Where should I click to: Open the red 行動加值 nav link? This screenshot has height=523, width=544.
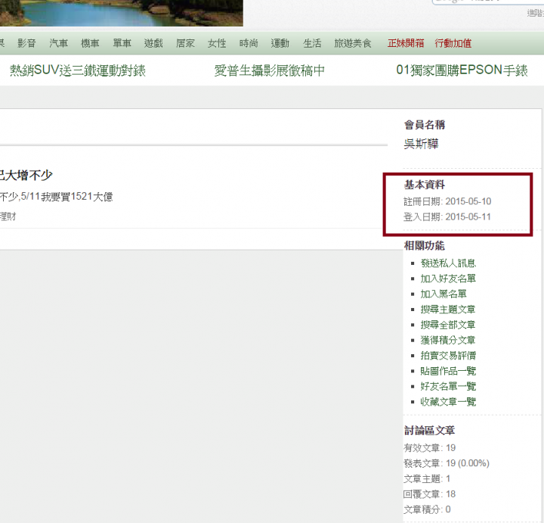click(453, 43)
